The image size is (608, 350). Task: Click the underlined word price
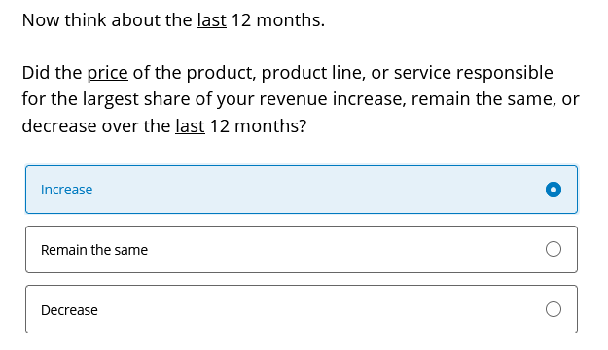tap(107, 73)
